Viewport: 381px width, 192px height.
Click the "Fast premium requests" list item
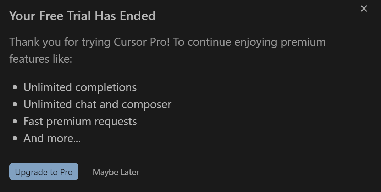[x=80, y=122]
